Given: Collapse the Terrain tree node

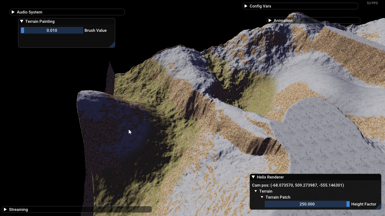Looking at the screenshot, I should point(256,191).
